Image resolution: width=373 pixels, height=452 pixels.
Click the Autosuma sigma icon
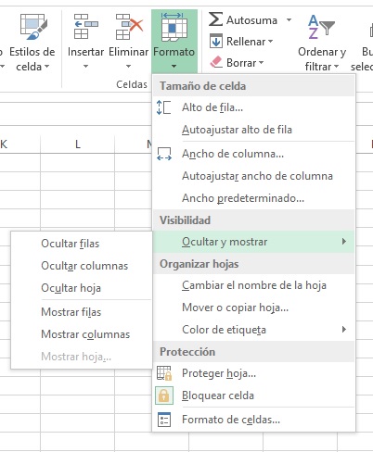[215, 19]
